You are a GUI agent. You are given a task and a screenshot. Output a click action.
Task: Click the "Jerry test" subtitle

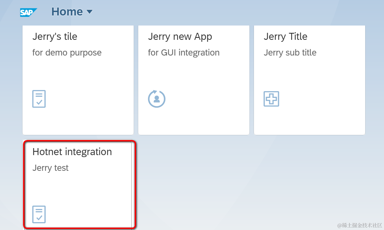click(51, 168)
